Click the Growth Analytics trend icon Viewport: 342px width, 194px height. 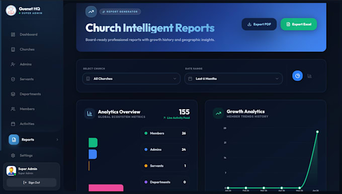[218, 114]
